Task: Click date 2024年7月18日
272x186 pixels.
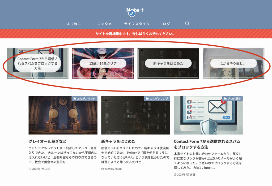Action: (x=112, y=169)
